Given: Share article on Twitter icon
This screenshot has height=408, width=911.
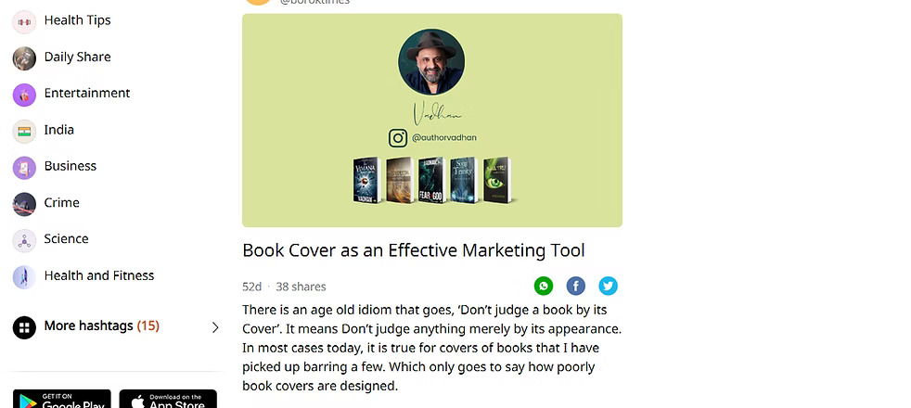Looking at the screenshot, I should tap(608, 286).
